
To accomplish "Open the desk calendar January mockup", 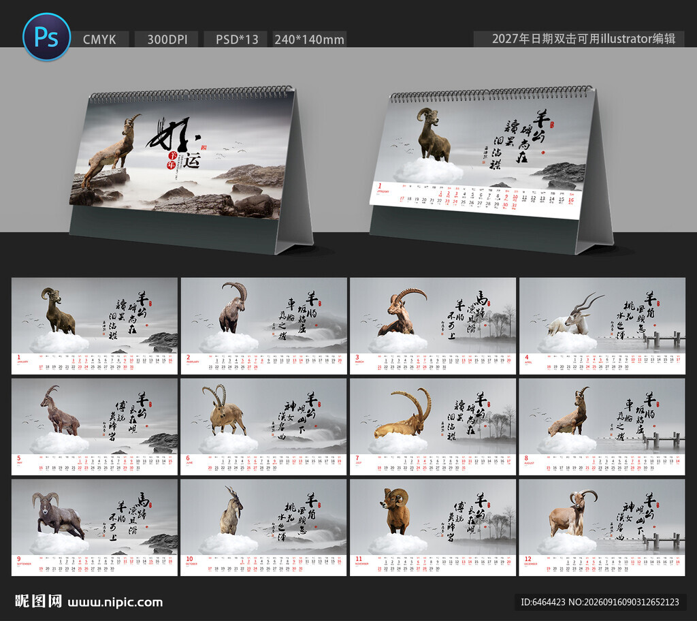I will coord(491,170).
